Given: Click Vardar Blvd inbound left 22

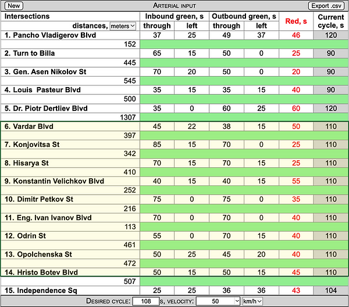Looking at the screenshot, I should [191, 127].
